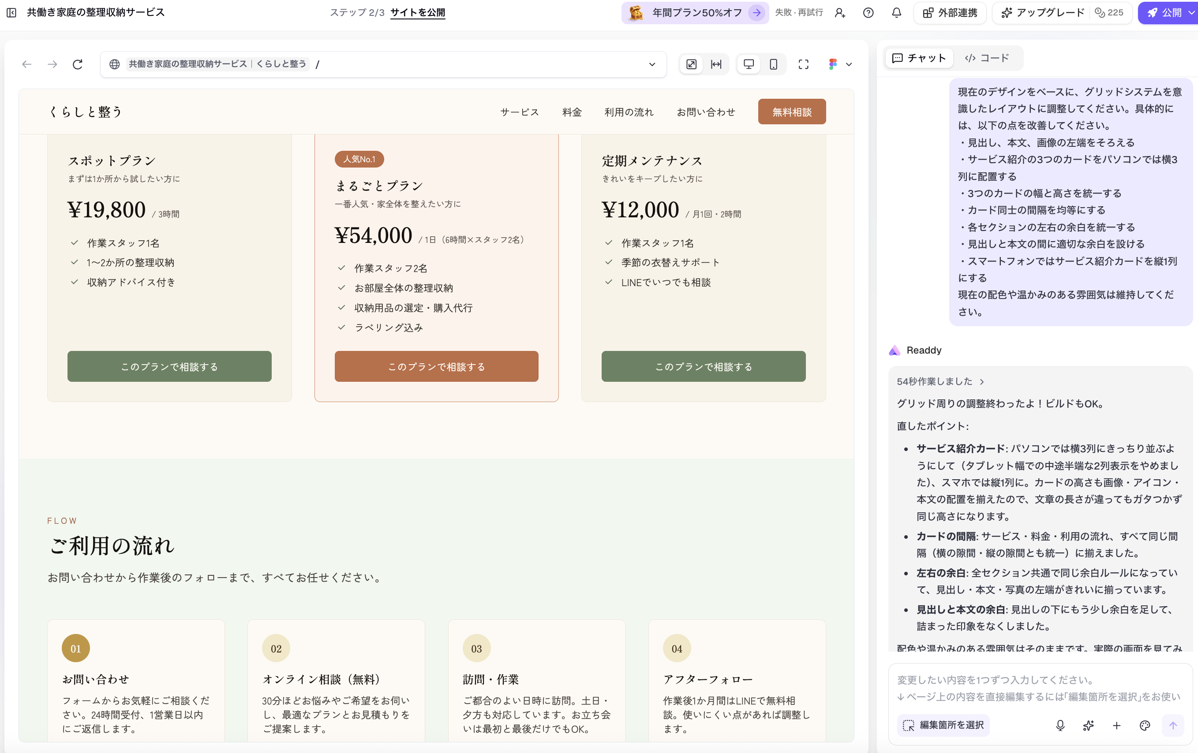This screenshot has height=753, width=1198.
Task: Click the サービス nav menu item
Action: click(x=520, y=112)
